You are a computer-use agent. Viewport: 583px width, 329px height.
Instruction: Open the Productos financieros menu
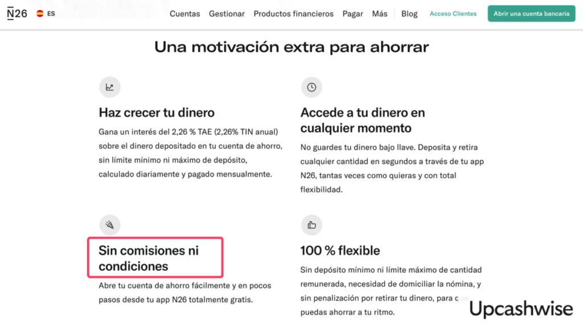tap(294, 14)
